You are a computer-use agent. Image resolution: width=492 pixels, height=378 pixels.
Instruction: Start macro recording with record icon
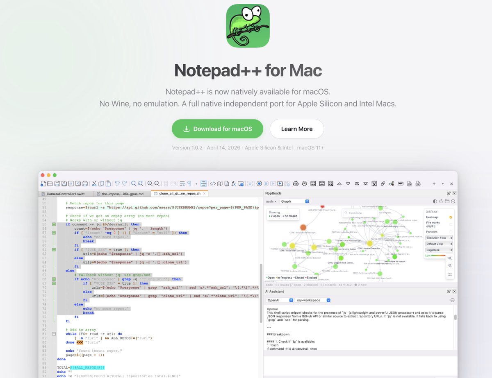click(x=259, y=184)
